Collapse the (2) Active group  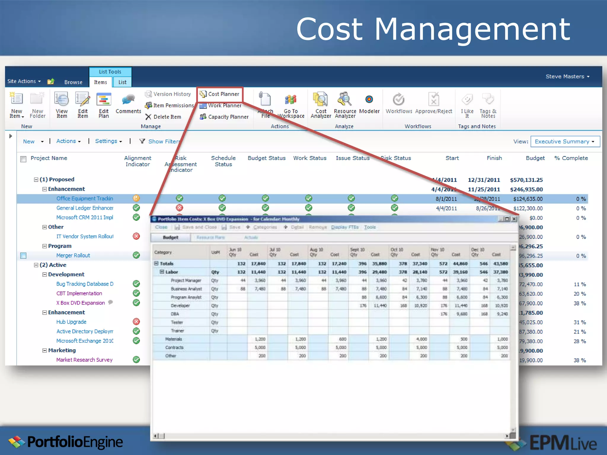coord(36,265)
